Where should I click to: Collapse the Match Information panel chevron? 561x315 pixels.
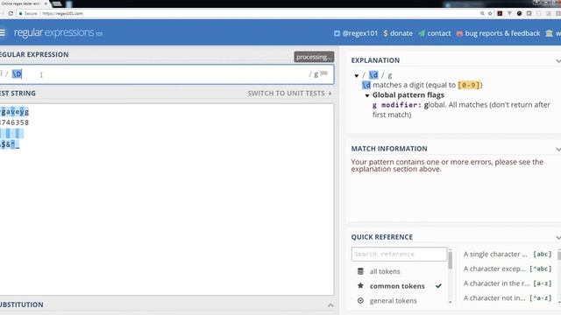point(557,149)
